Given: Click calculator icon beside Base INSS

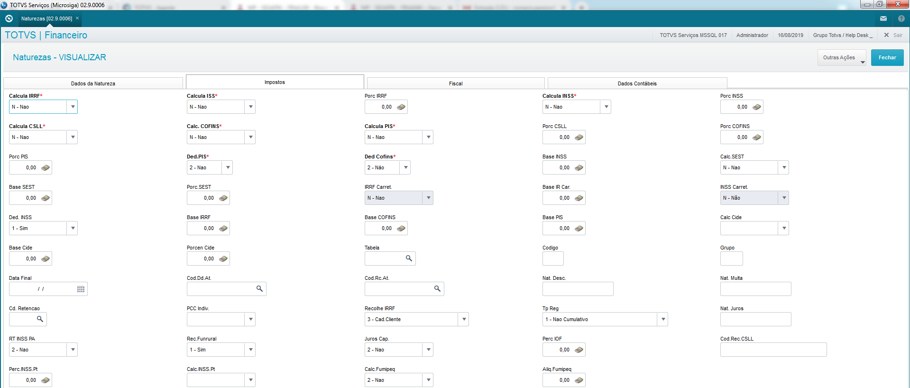Looking at the screenshot, I should point(579,168).
